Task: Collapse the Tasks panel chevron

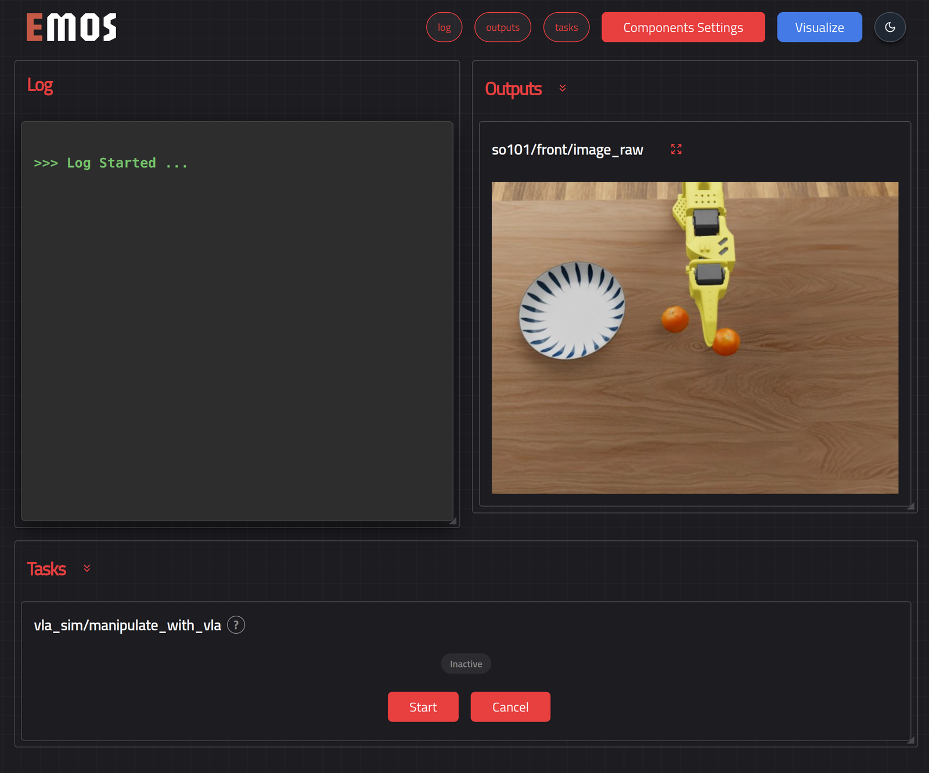Action: tap(87, 568)
